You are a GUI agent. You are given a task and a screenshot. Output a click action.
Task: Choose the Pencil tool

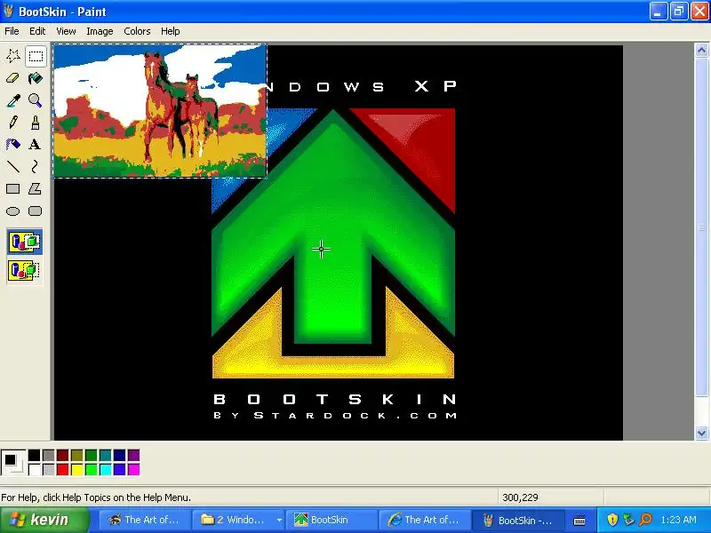coord(13,123)
